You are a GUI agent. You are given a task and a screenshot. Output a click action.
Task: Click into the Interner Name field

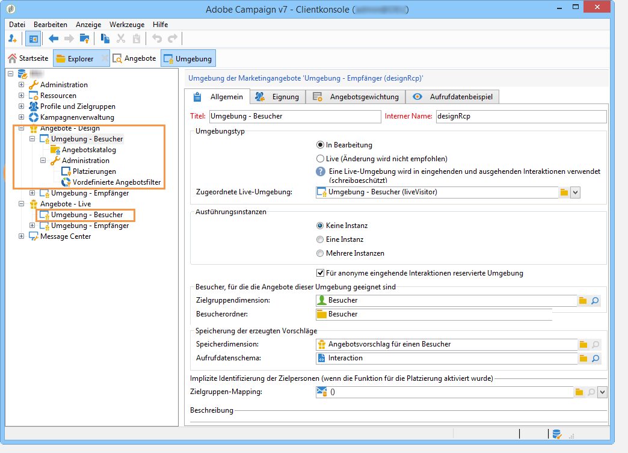(x=521, y=116)
